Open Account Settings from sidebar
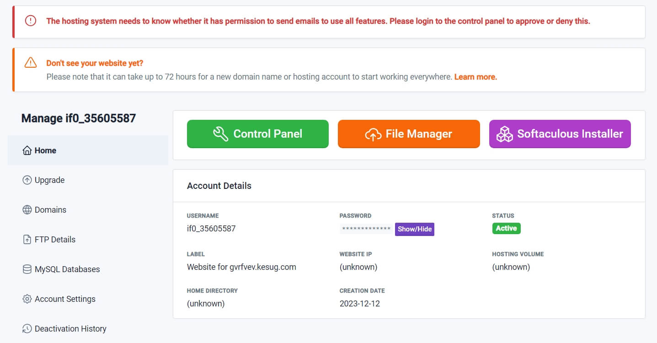Viewport: 657px width, 343px height. (x=88, y=299)
